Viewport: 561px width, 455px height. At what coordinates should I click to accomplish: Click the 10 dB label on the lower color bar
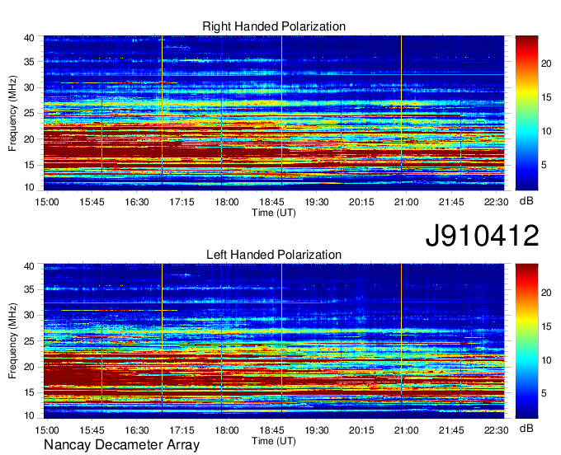(x=546, y=360)
